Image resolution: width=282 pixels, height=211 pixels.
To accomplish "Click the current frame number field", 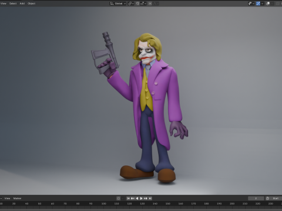I will [256, 198].
